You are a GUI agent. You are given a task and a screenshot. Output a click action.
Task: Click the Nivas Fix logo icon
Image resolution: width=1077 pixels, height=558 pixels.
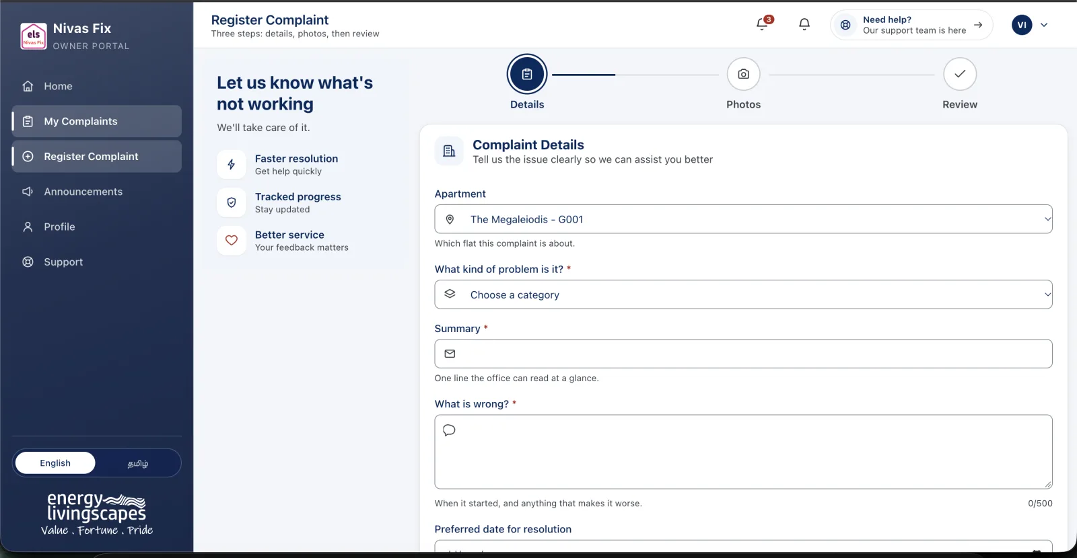[x=34, y=36]
